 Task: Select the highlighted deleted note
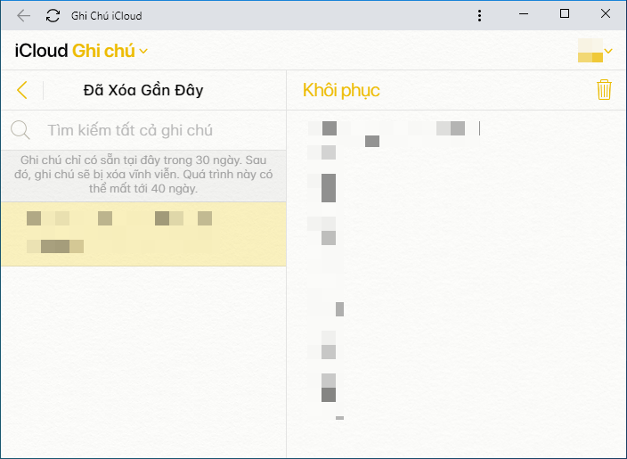coord(143,234)
